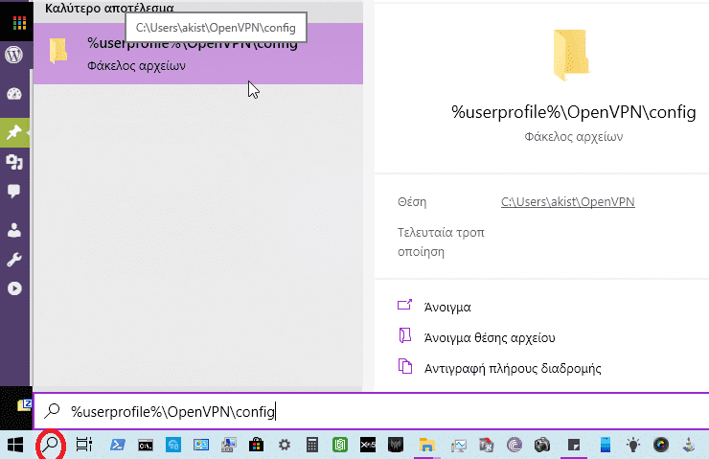Open the Dashboard gauge icon in the sidebar

click(x=14, y=94)
